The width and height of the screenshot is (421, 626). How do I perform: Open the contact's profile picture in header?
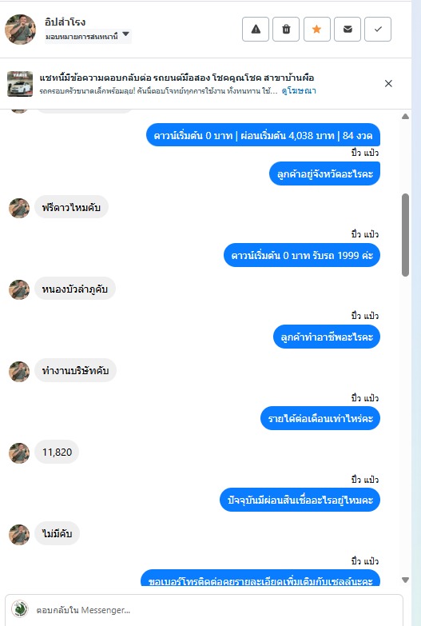[x=20, y=30]
